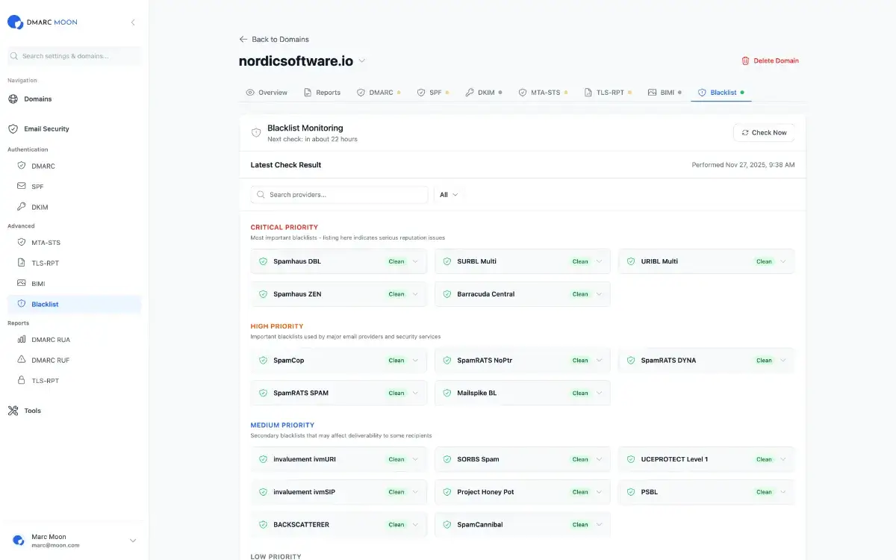Open the Reports tab
Image resolution: width=896 pixels, height=560 pixels.
(x=322, y=93)
